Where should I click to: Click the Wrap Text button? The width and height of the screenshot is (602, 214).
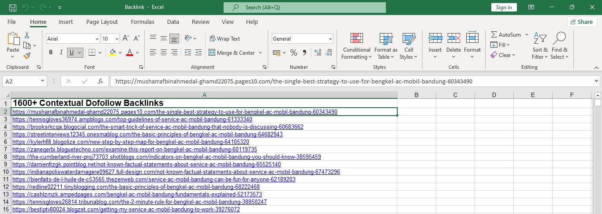(x=224, y=39)
